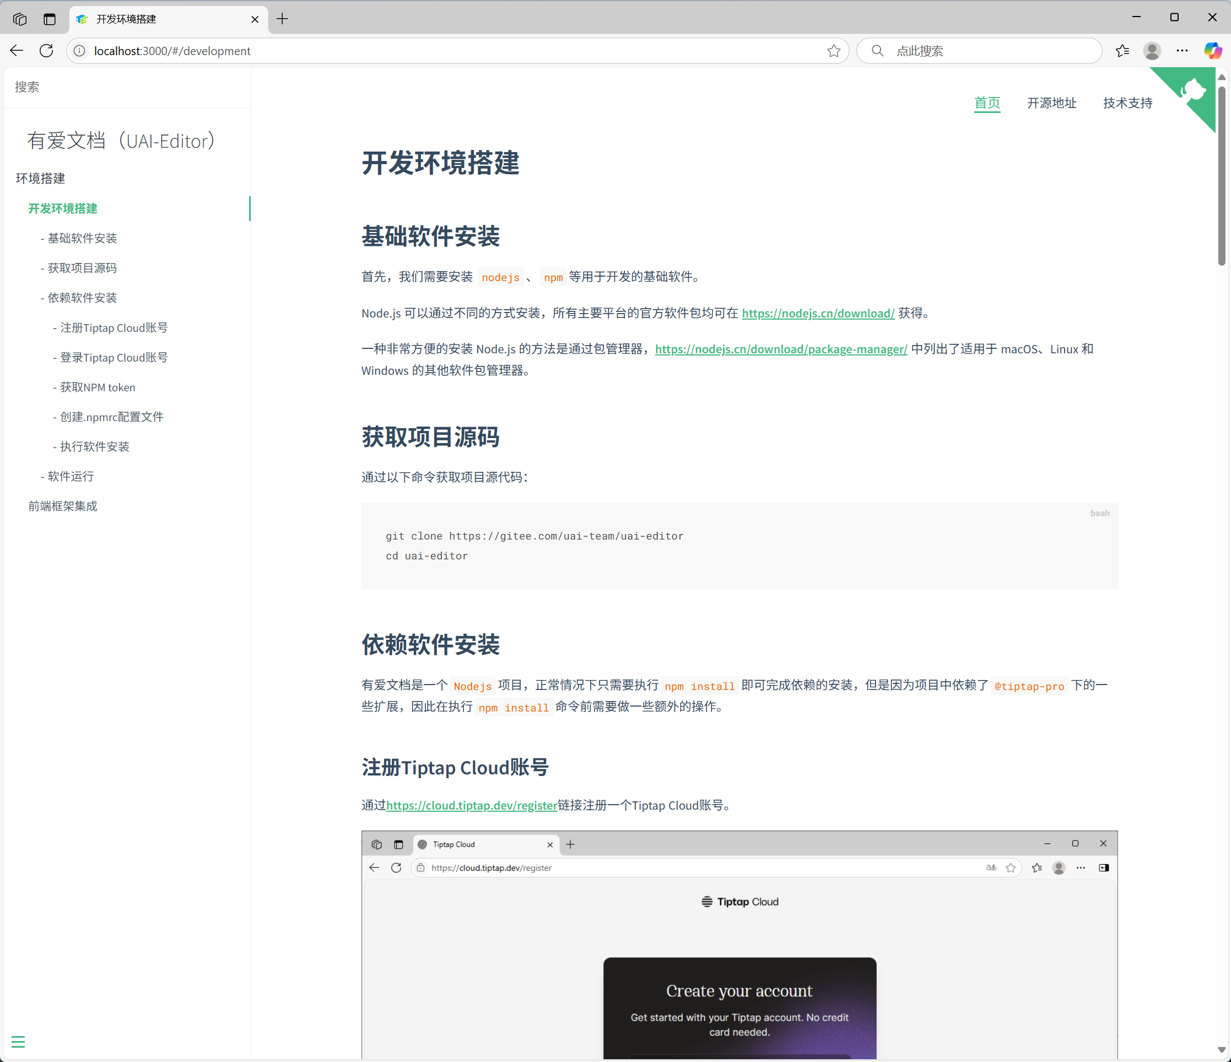Click the browser refresh icon
Screen dimensions: 1231x1062
46,51
